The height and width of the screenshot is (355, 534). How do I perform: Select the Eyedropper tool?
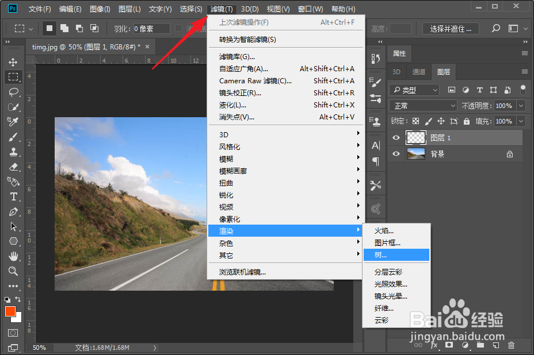coord(13,122)
